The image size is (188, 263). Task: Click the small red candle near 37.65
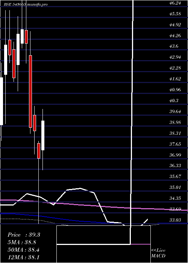(x=39, y=151)
